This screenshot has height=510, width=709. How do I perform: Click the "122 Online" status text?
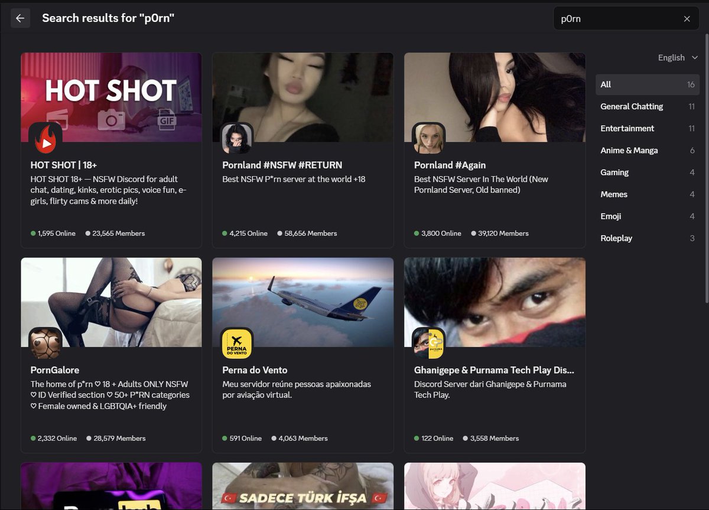pyautogui.click(x=437, y=438)
